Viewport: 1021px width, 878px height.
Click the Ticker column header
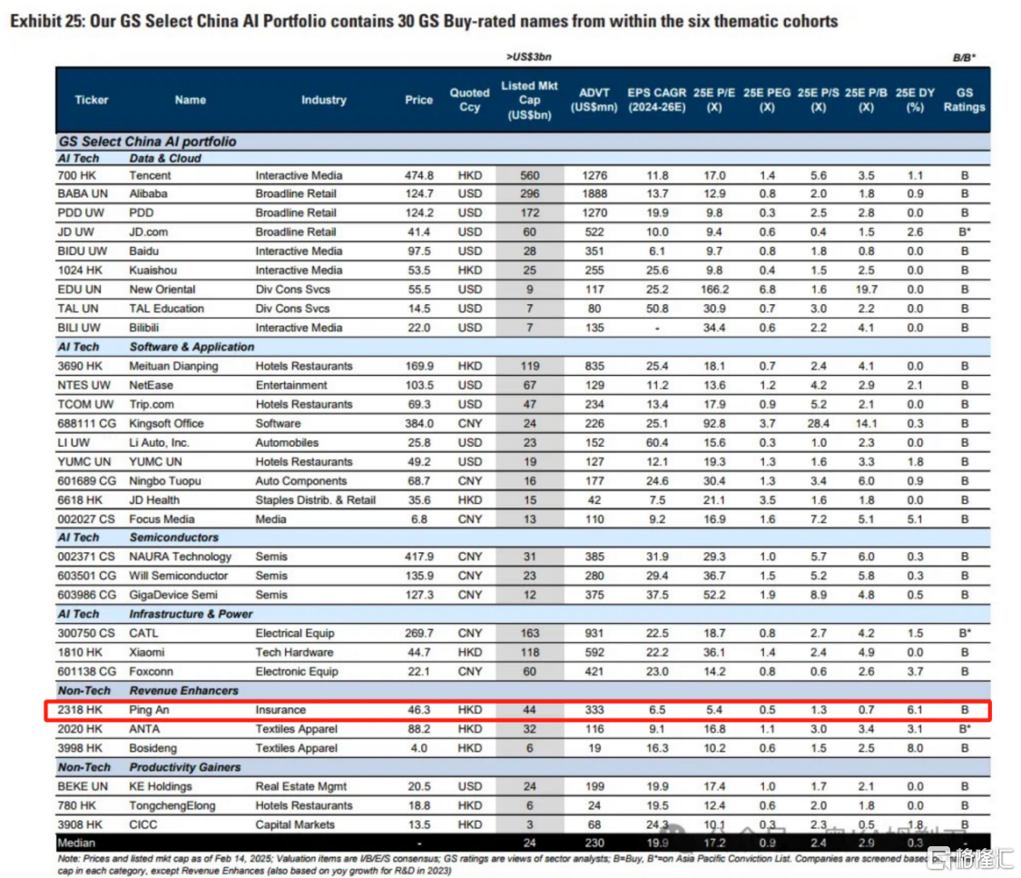91,100
